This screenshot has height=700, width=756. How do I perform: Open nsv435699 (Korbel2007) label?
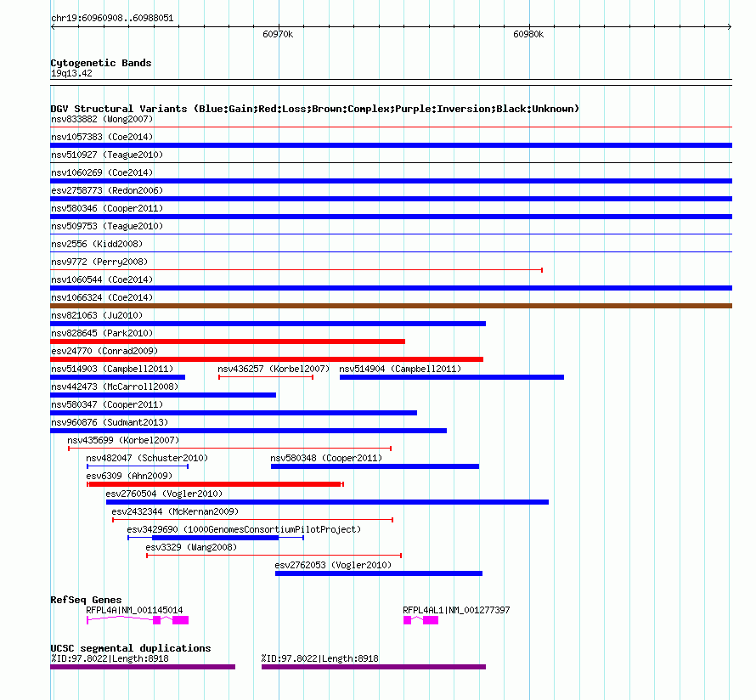123,440
